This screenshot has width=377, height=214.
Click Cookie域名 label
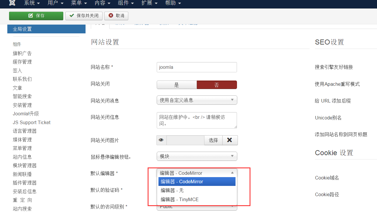tap(327, 178)
